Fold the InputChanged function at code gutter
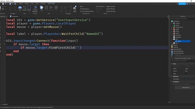The width and height of the screenshot is (195, 109). [x=5, y=41]
